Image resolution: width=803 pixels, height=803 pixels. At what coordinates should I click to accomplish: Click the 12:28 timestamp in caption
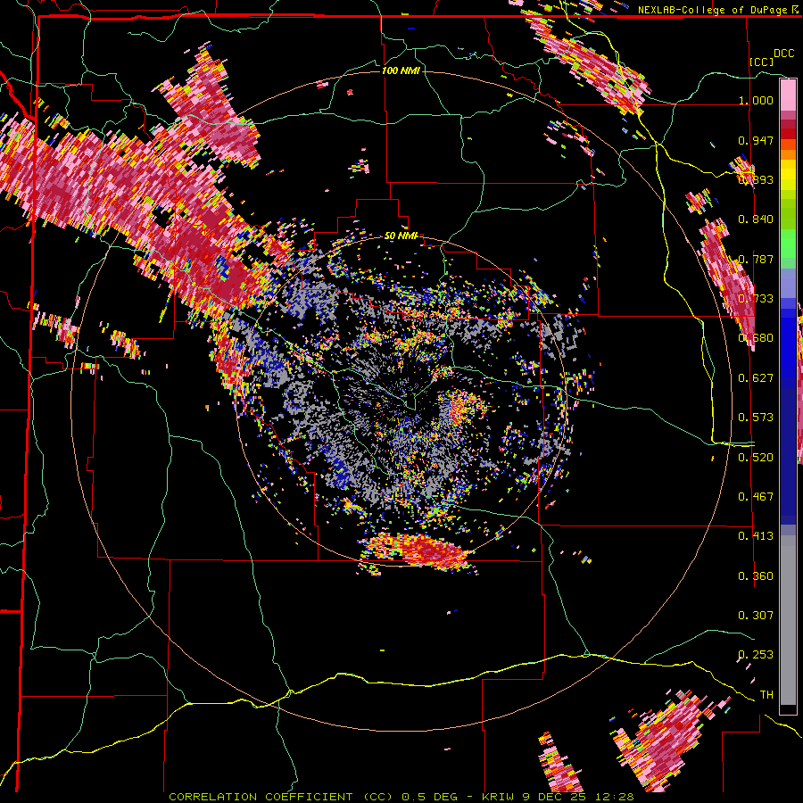(614, 797)
